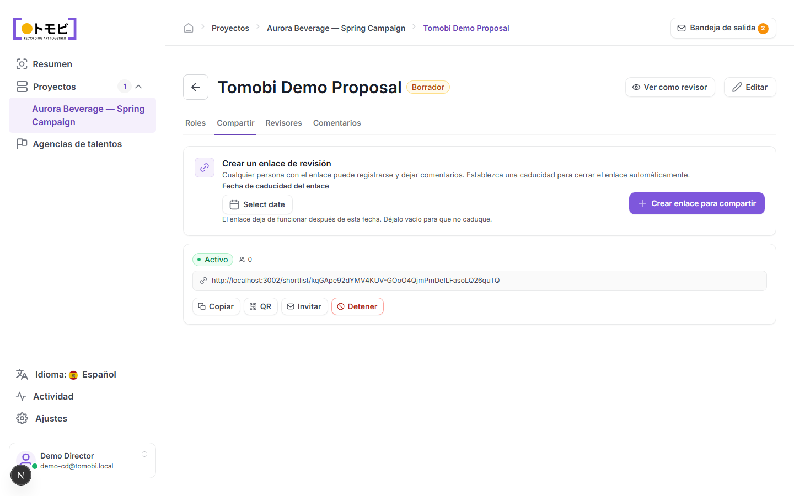Select Aurora Beverage — Spring Campaign project
This screenshot has height=496, width=794.
[x=83, y=115]
